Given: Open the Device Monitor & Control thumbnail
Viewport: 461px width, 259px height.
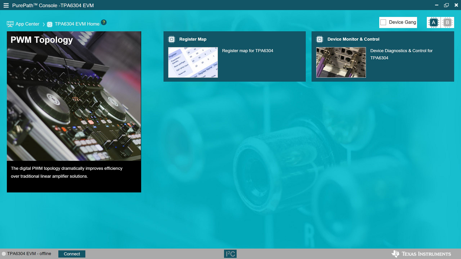Looking at the screenshot, I should [x=341, y=62].
